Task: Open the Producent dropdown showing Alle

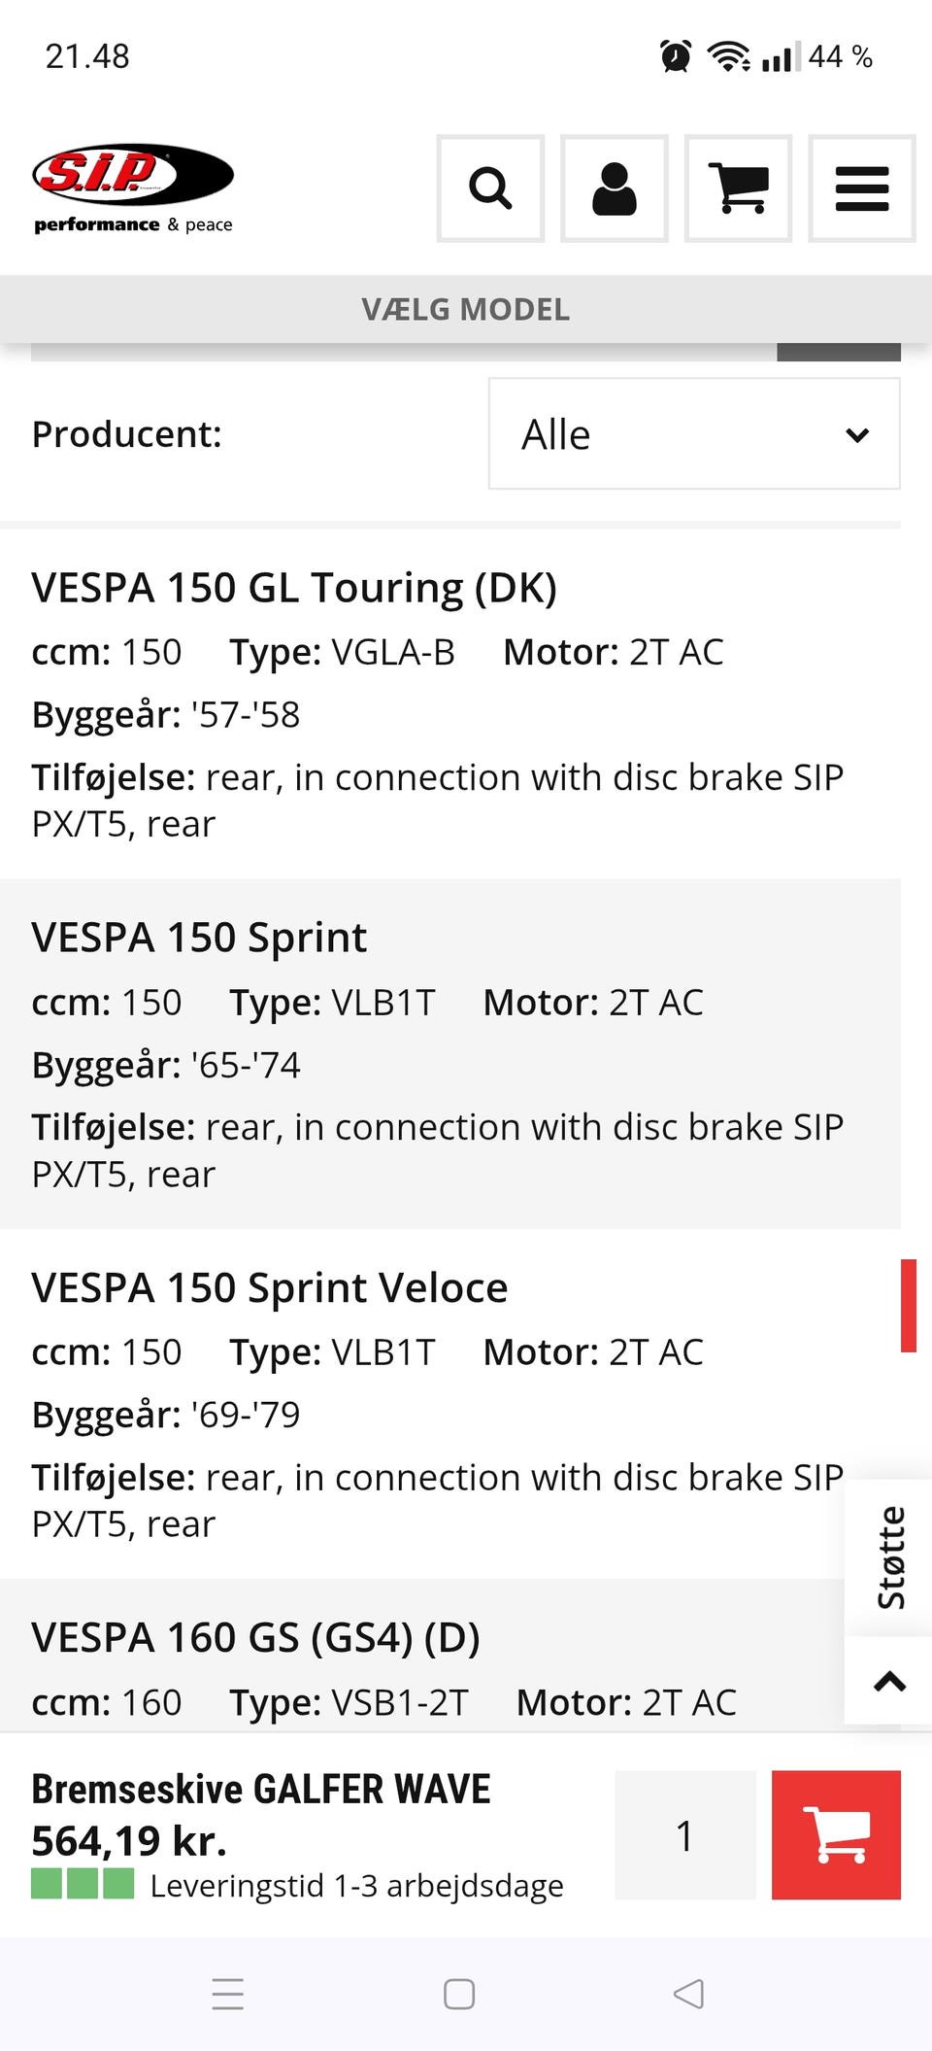Action: (694, 434)
